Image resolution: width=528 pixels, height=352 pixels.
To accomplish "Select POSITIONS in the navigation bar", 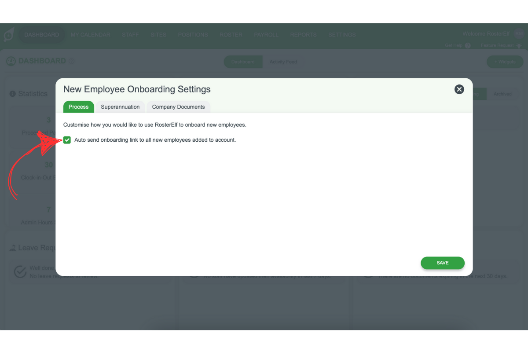I will [x=193, y=35].
